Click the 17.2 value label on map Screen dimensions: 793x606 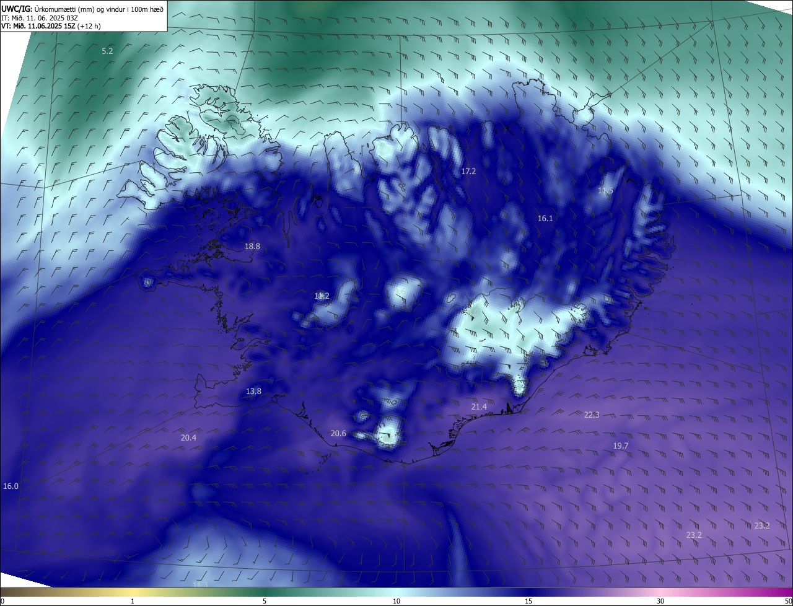point(469,171)
